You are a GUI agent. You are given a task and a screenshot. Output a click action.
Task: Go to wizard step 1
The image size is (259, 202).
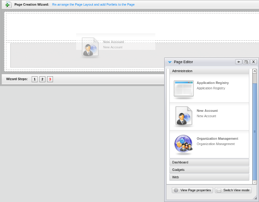[x=35, y=79]
